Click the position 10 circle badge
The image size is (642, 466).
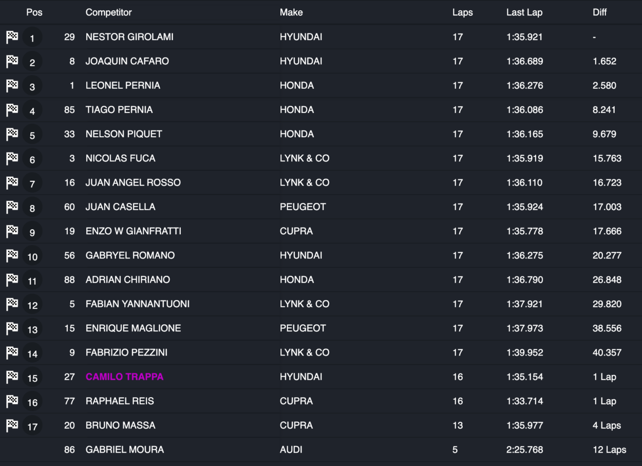32,256
